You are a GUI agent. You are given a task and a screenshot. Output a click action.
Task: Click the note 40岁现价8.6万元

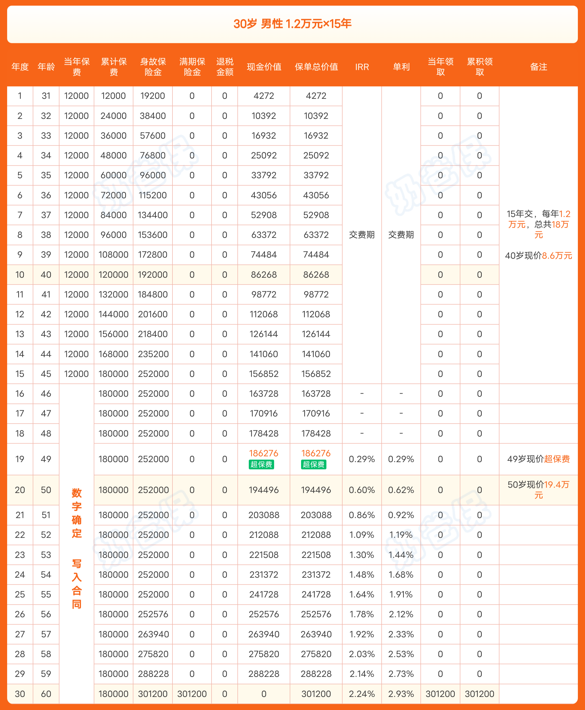tap(539, 256)
